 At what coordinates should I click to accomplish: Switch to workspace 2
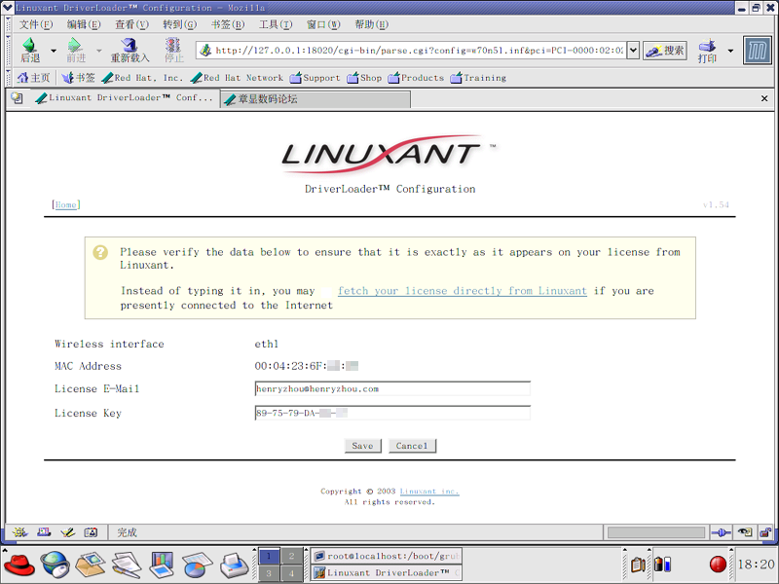coord(291,556)
